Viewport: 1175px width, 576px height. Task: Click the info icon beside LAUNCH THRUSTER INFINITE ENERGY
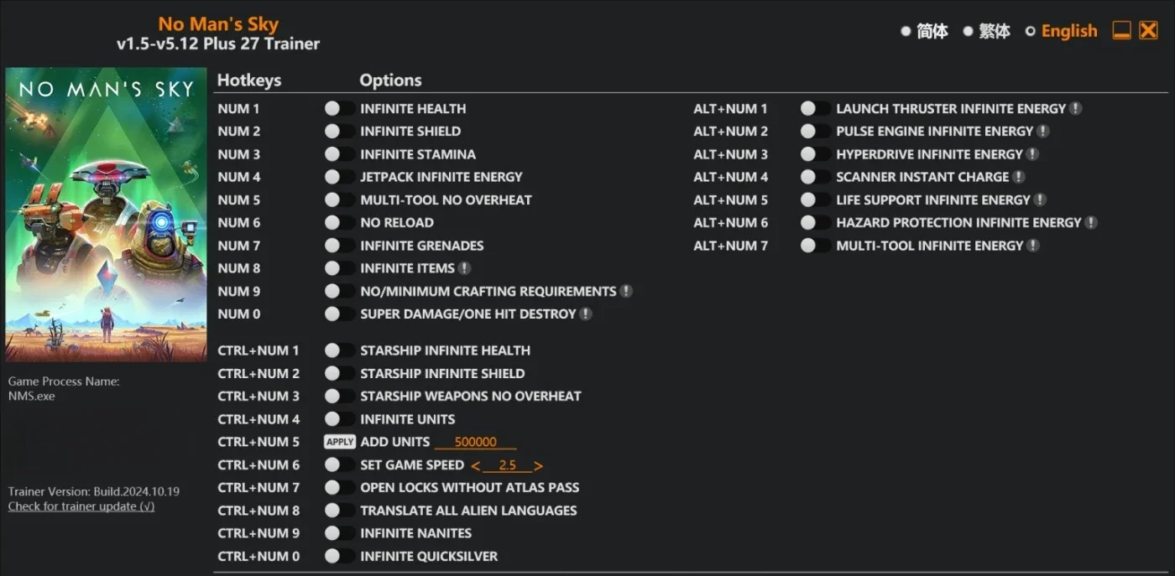pyautogui.click(x=1076, y=108)
